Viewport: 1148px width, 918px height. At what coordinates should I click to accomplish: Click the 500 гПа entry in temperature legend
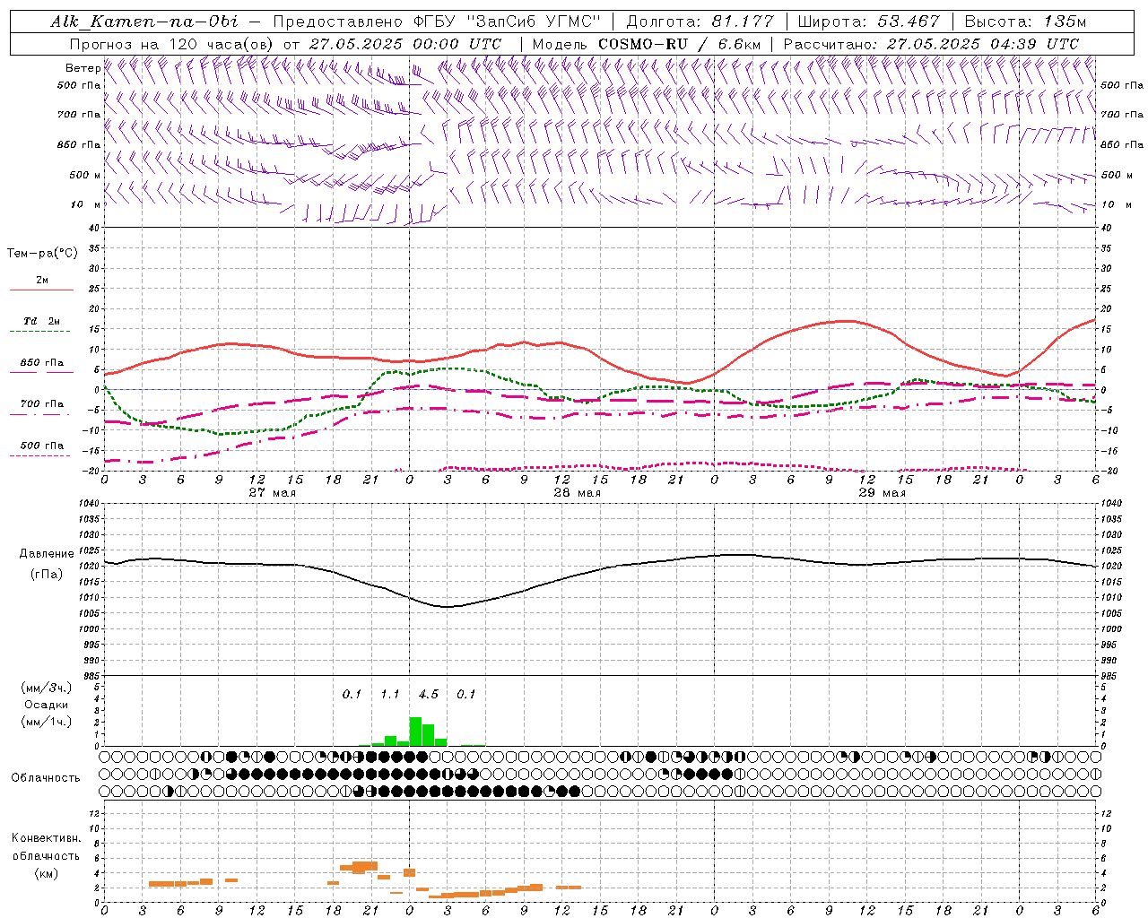tap(42, 446)
